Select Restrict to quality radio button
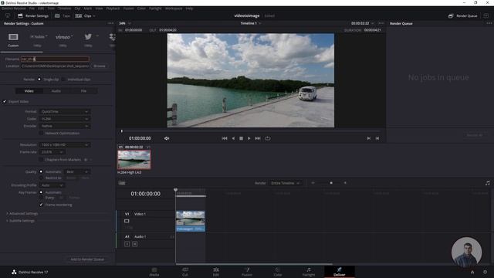 tap(41, 178)
